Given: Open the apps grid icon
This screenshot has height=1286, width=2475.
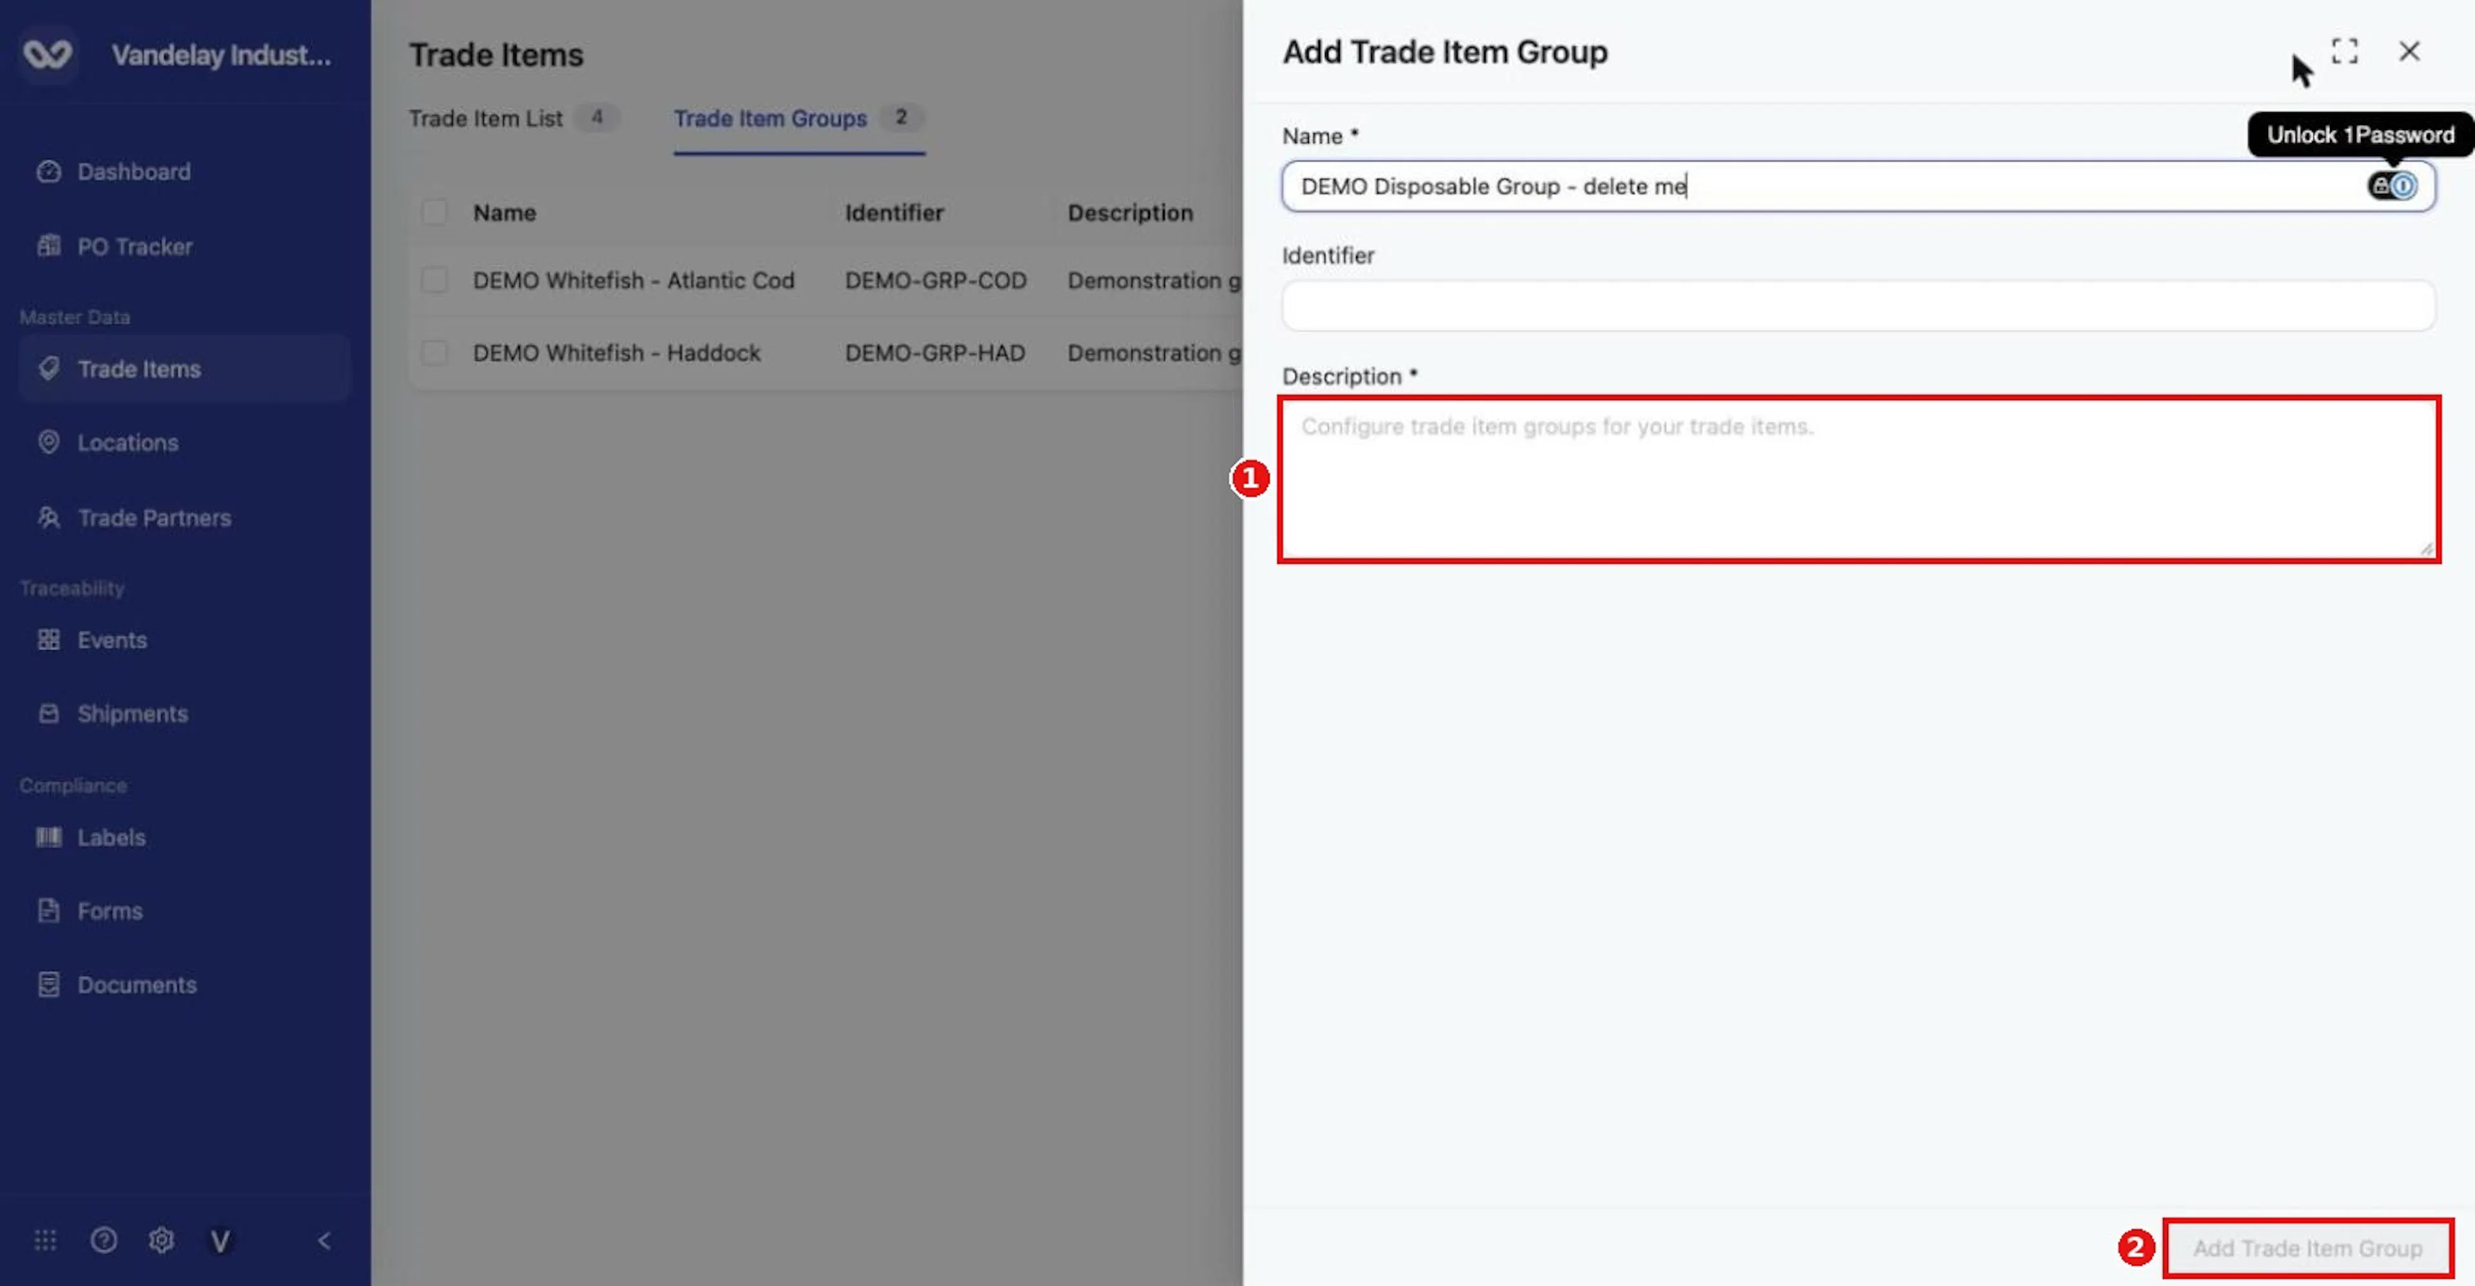Looking at the screenshot, I should pyautogui.click(x=45, y=1241).
